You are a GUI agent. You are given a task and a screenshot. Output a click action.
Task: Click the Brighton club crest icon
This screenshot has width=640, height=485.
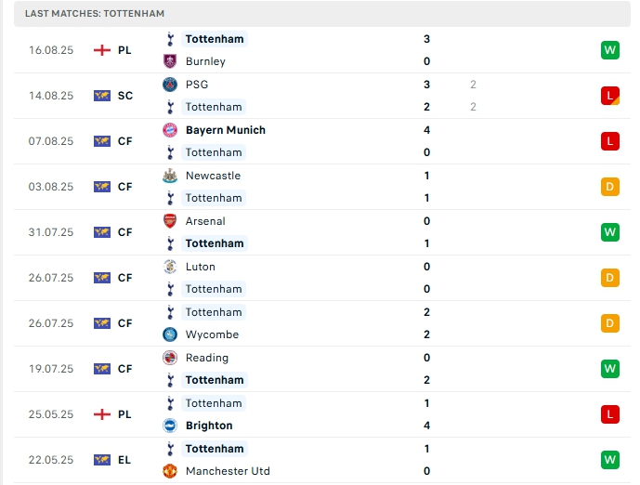[169, 426]
